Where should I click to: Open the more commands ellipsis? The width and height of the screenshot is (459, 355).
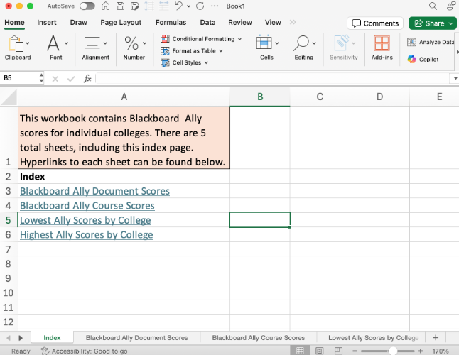coord(215,6)
